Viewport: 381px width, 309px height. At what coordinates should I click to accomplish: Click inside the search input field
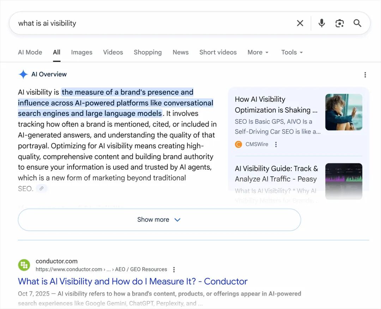141,23
